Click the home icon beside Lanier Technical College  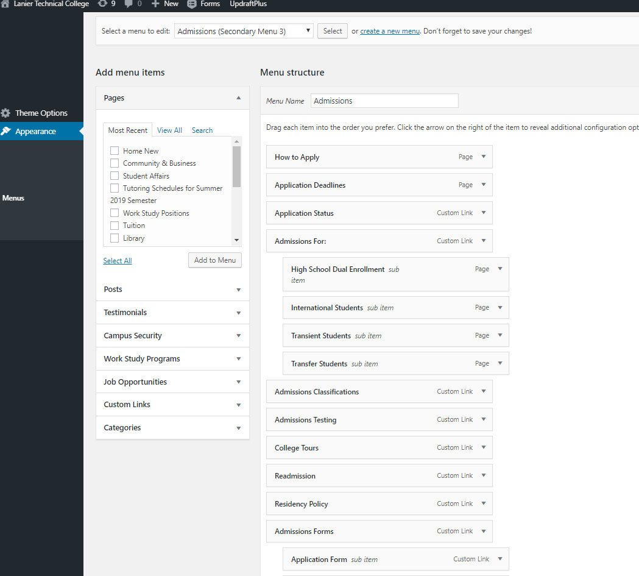[x=4, y=4]
